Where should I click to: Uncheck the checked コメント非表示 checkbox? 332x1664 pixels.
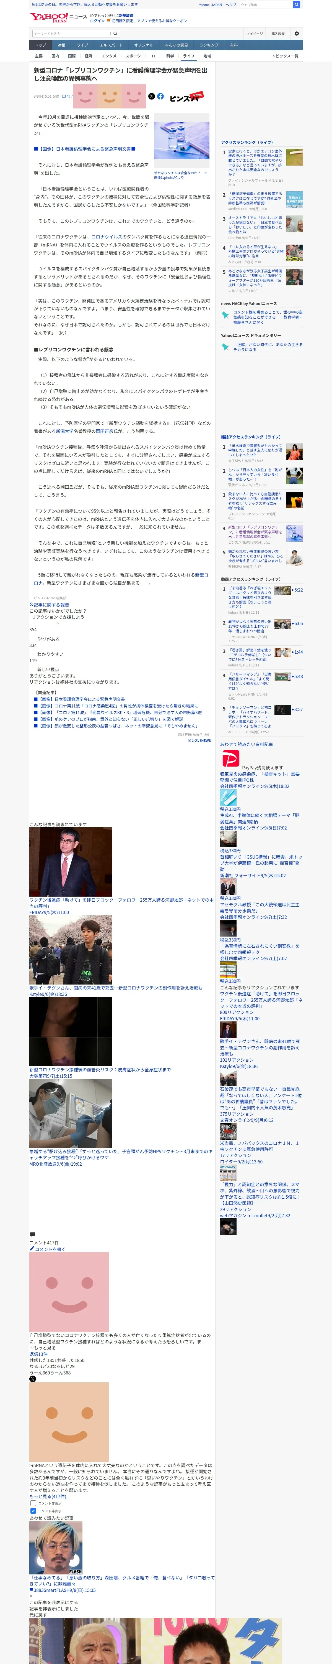[33, 1511]
